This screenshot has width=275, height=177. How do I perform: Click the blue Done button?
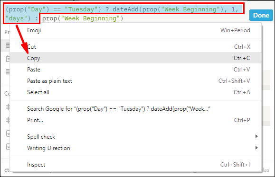(x=261, y=15)
